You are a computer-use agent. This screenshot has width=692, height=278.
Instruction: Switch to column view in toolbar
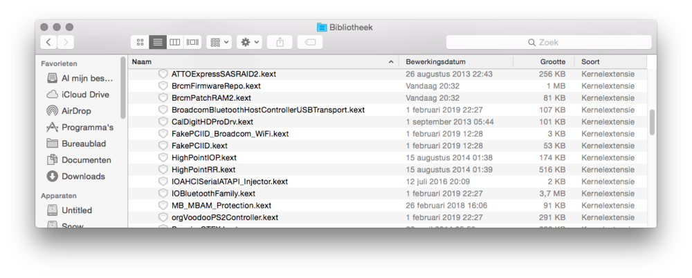175,42
